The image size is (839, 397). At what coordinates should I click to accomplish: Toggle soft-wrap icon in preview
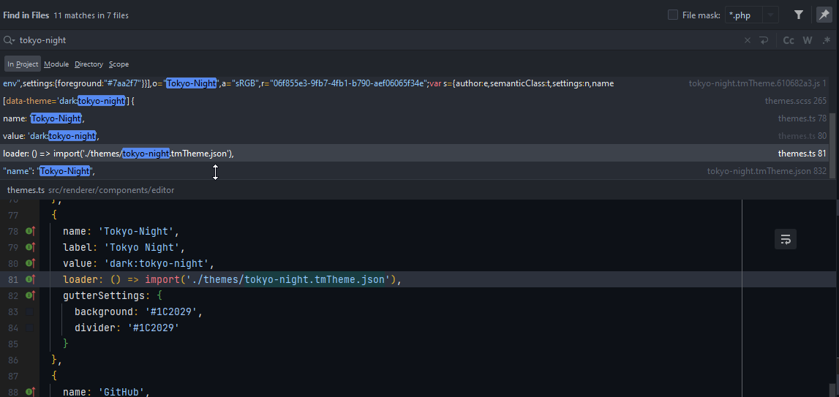click(x=786, y=239)
